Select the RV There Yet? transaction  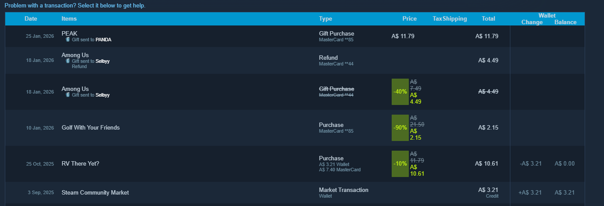tap(295, 164)
